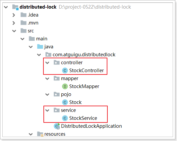Click the resources folder icon
This screenshot has height=141, width=177.
click(x=40, y=134)
